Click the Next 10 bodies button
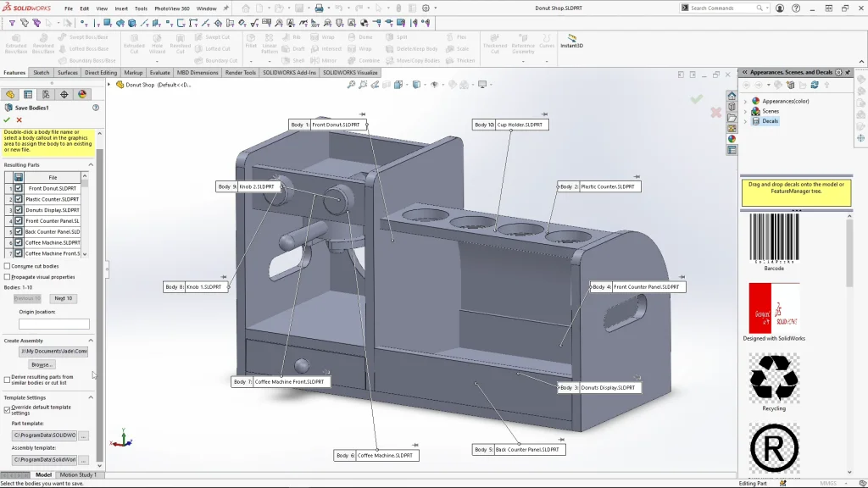 (63, 298)
